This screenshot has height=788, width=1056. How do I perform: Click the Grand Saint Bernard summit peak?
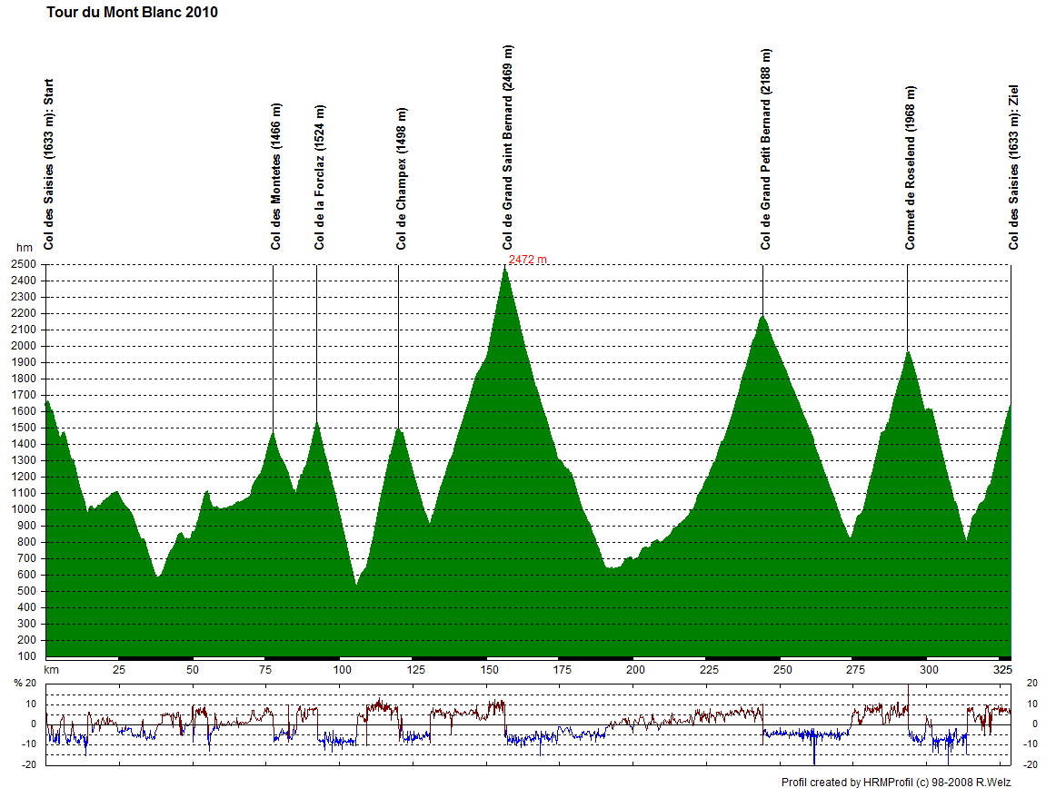(x=505, y=269)
